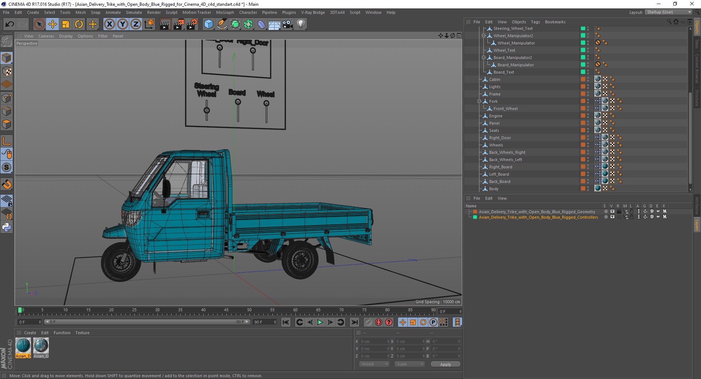This screenshot has width=701, height=379.
Task: Open material manager Texture menu
Action: [82, 333]
